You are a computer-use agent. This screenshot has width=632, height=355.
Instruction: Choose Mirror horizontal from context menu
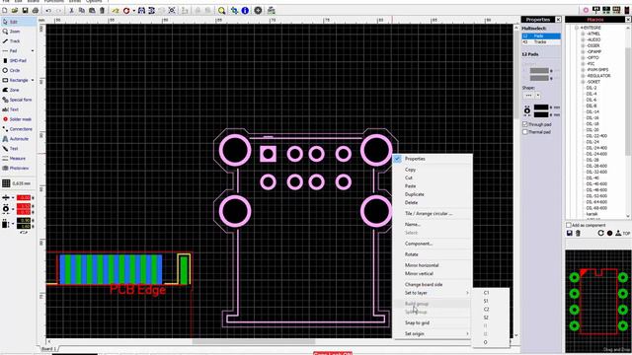433,265
